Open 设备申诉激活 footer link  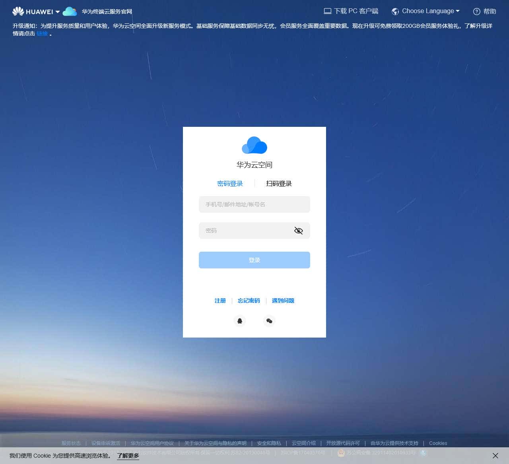pyautogui.click(x=106, y=443)
